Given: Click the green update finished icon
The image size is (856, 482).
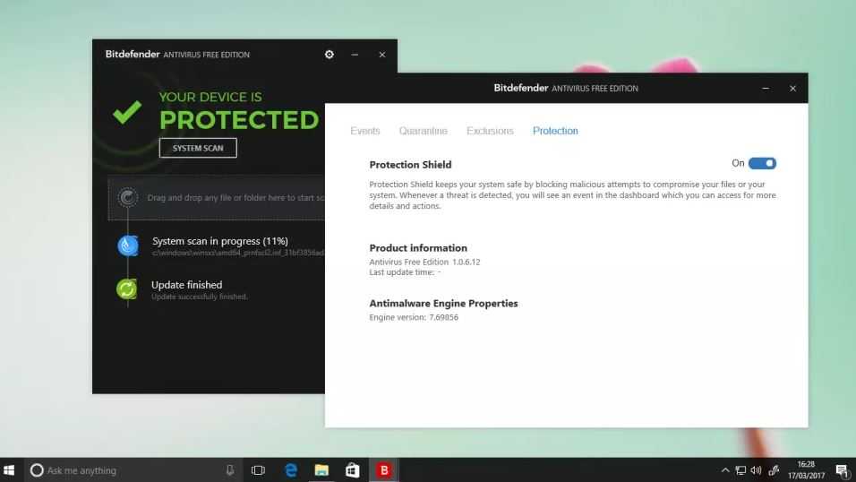Looking at the screenshot, I should pyautogui.click(x=126, y=289).
